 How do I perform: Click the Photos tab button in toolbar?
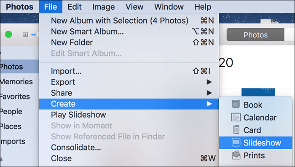[x=255, y=35]
